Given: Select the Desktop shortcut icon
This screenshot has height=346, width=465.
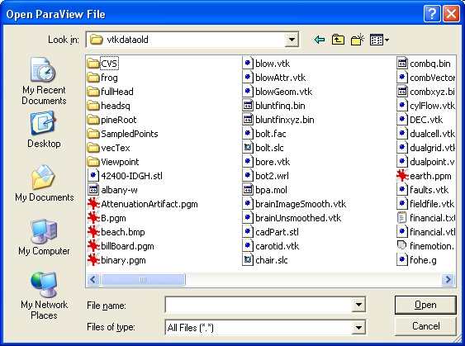Looking at the screenshot, I should pyautogui.click(x=44, y=130).
